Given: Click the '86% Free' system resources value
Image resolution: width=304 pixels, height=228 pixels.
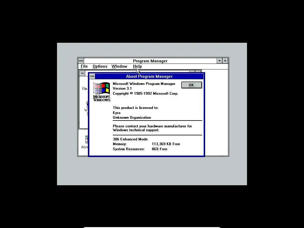Looking at the screenshot, I should [159, 149].
